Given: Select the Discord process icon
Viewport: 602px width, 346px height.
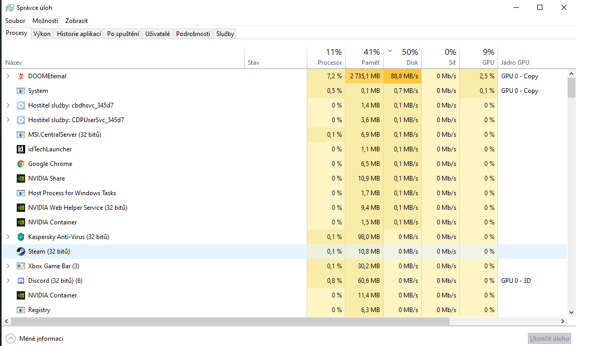Looking at the screenshot, I should 21,281.
